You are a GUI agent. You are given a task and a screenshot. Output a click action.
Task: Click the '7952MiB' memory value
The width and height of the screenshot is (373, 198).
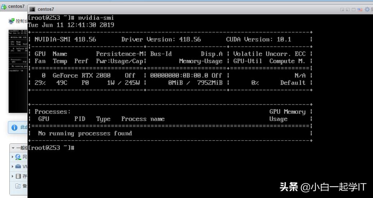pos(210,83)
